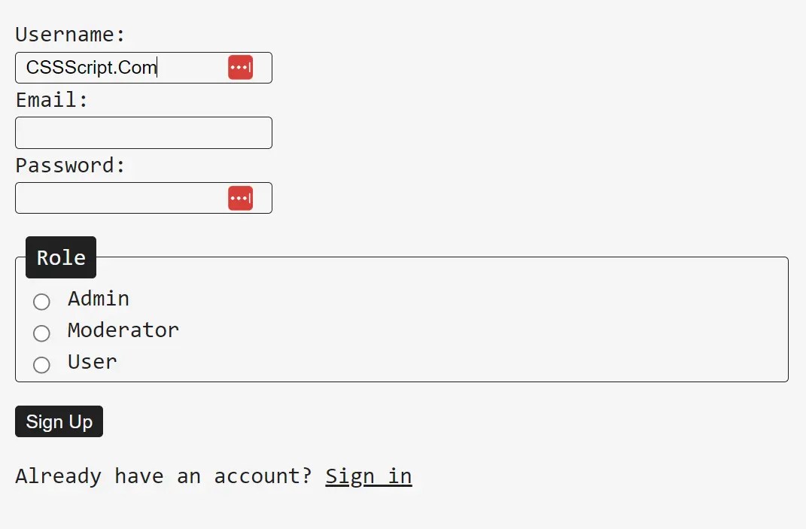The height and width of the screenshot is (529, 806).
Task: Select the Moderator role
Action: click(x=41, y=333)
